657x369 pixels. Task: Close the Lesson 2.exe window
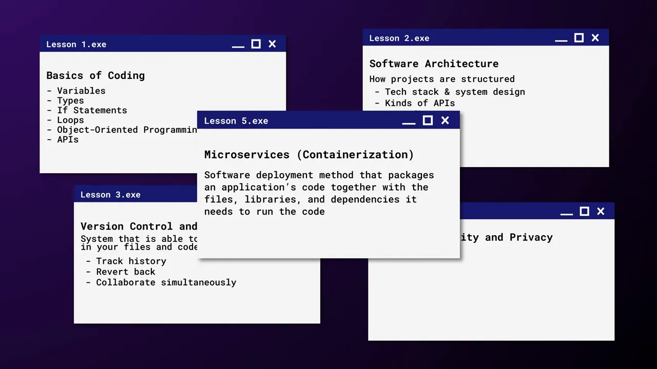pyautogui.click(x=595, y=38)
